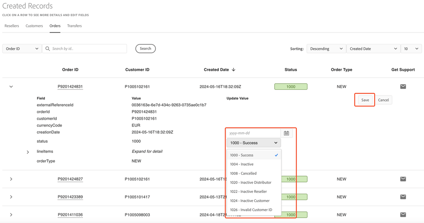
Task: Open the Descending sorting order dropdown
Action: [x=326, y=49]
